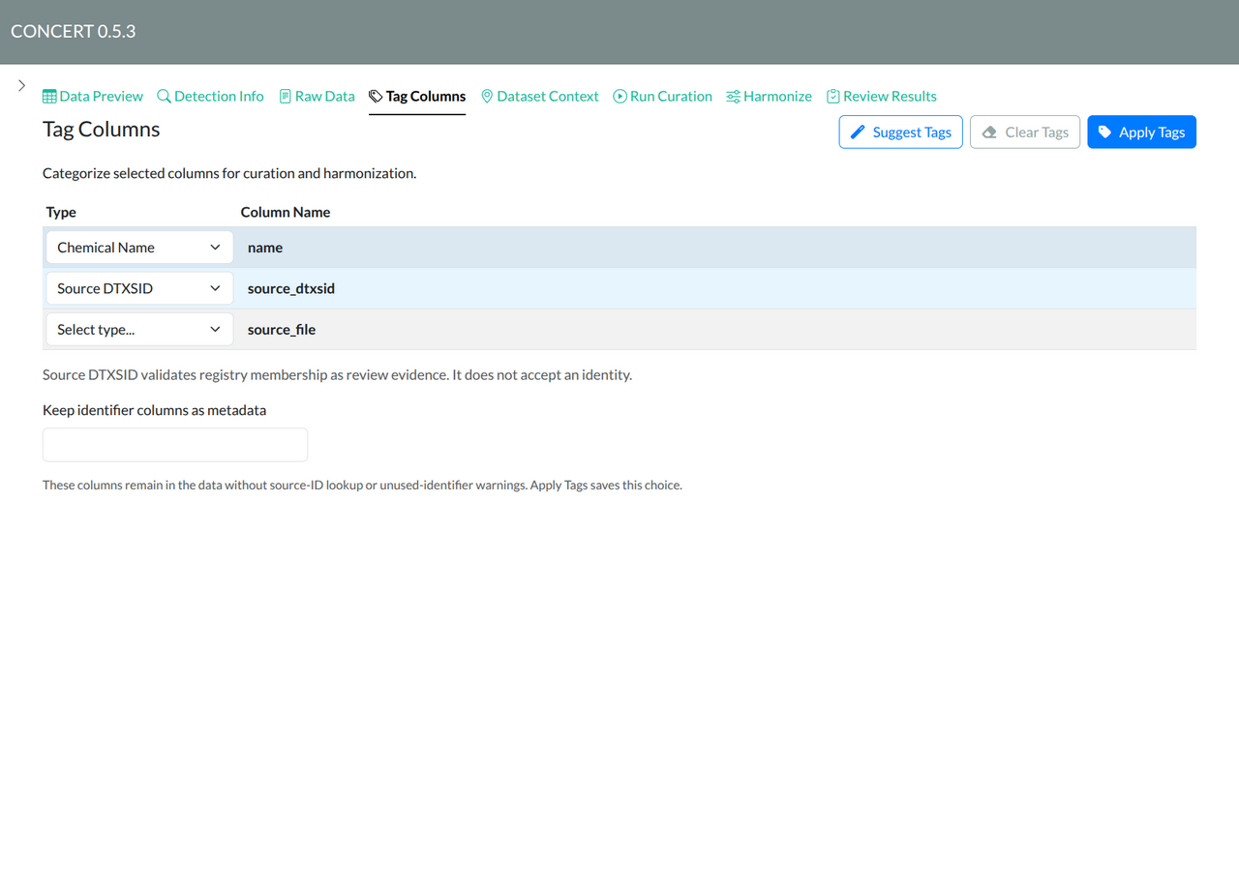Click the Column Name header
The height and width of the screenshot is (884, 1239).
pyautogui.click(x=286, y=212)
